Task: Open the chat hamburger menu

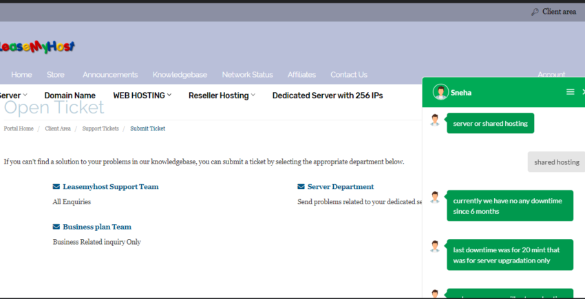Action: tap(570, 91)
